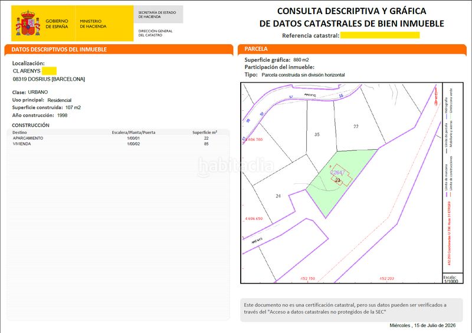Select 'Parcela construida sin división horizontal' text

(303, 75)
